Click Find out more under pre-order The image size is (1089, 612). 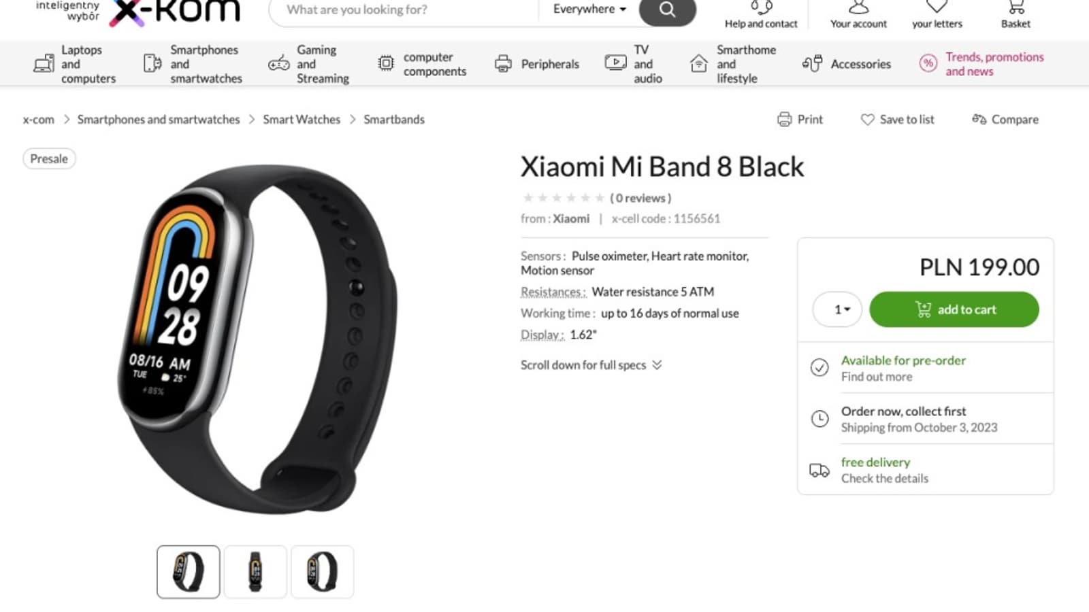click(x=877, y=377)
